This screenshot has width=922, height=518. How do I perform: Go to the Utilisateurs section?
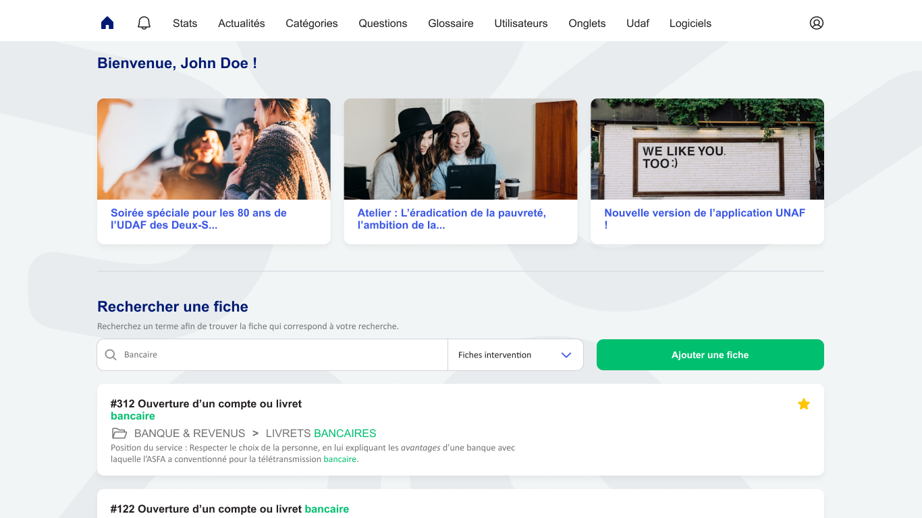(520, 23)
